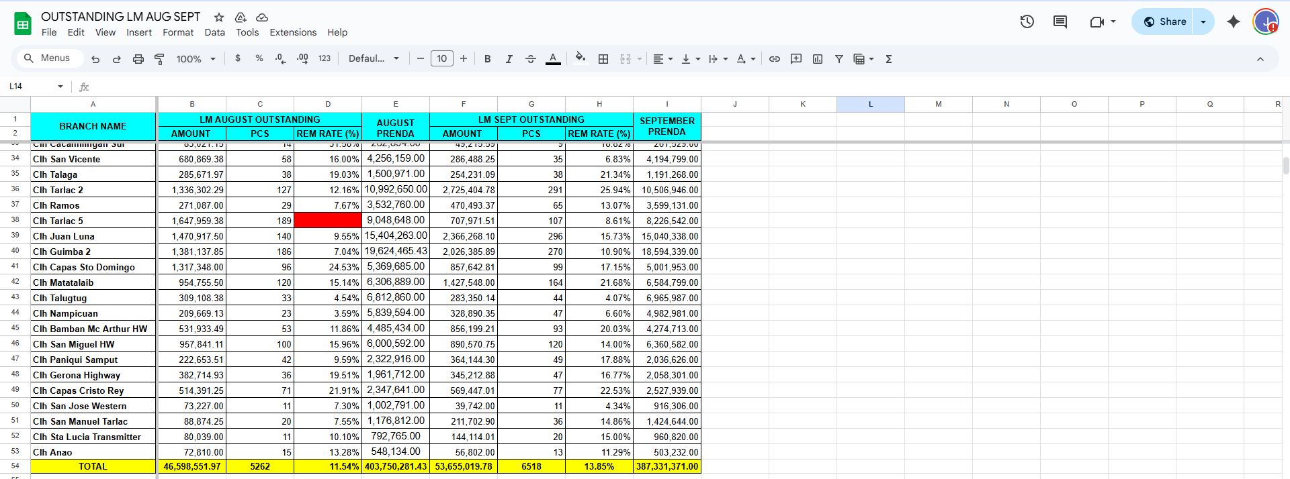Toggle bold formatting

coord(487,59)
